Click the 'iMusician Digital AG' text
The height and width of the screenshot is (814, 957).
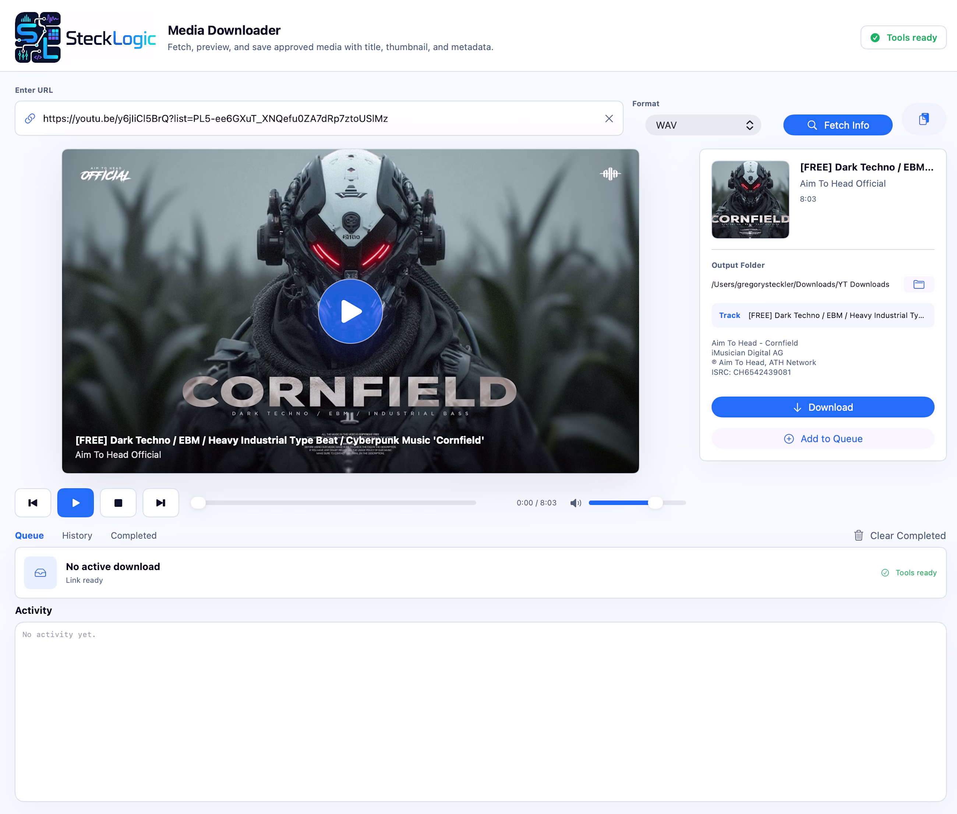click(747, 353)
